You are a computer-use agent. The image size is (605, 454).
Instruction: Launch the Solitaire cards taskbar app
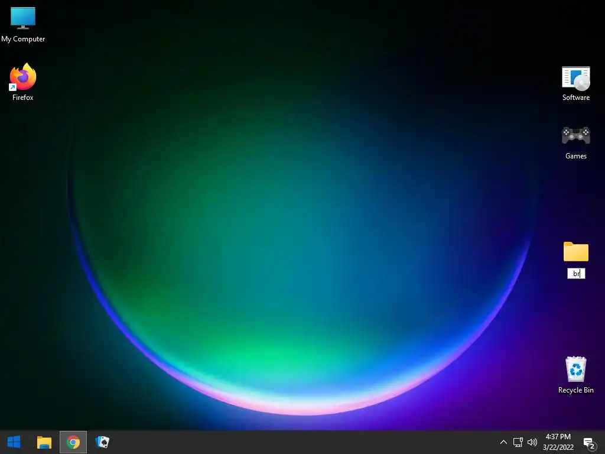click(x=102, y=442)
